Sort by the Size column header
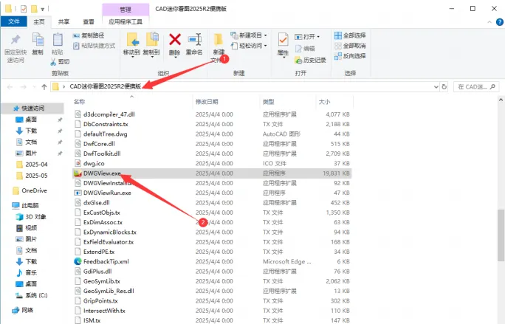This screenshot has height=324, width=505. 324,102
